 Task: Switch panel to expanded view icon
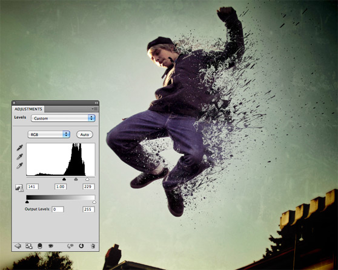coord(29,246)
